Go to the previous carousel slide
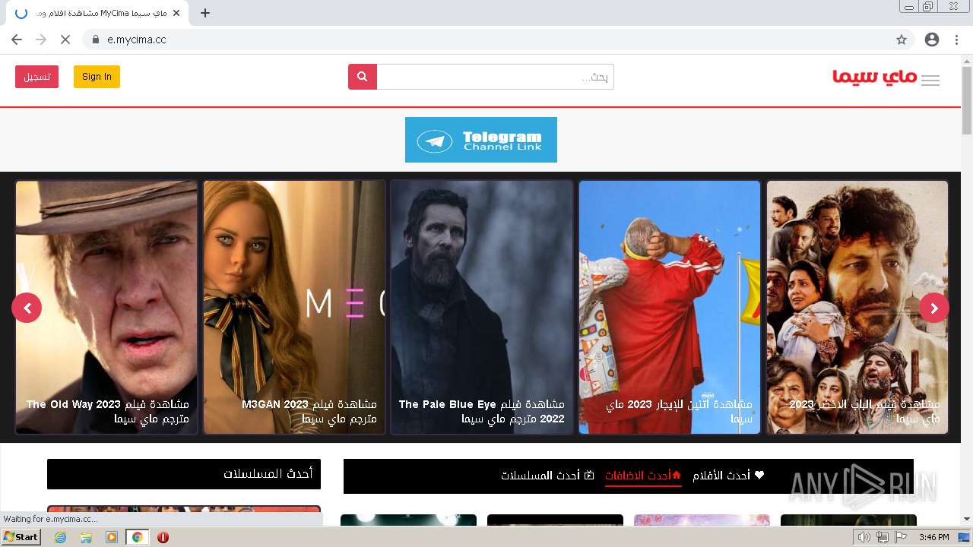Image resolution: width=973 pixels, height=547 pixels. coord(27,308)
